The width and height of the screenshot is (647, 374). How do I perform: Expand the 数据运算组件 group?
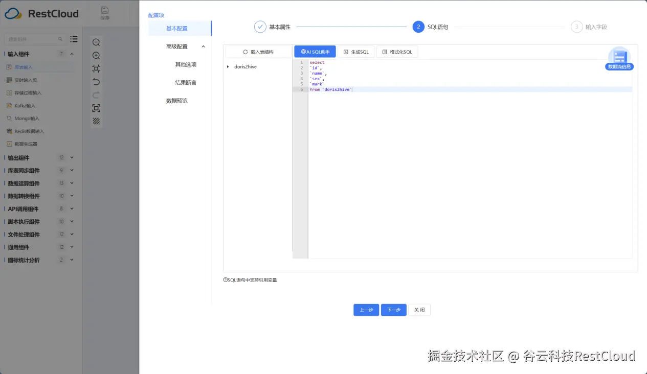(x=72, y=183)
